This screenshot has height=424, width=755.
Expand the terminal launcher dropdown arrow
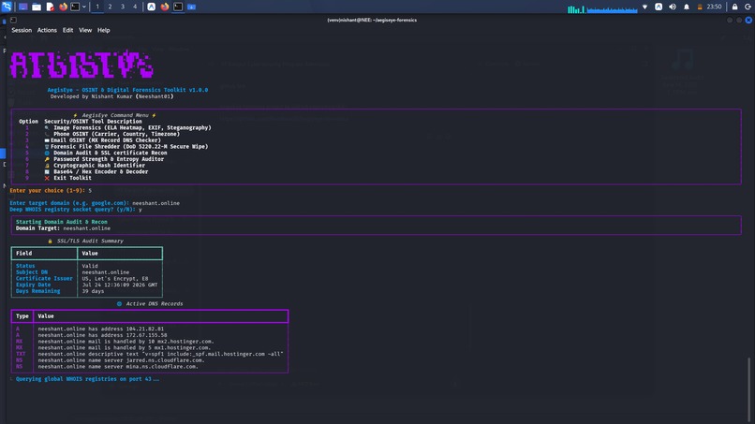click(83, 7)
